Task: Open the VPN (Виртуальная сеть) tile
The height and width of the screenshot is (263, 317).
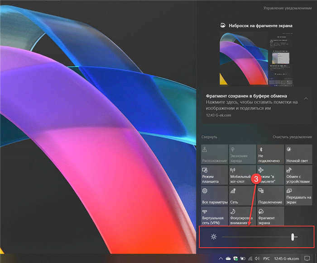Action: tap(215, 216)
